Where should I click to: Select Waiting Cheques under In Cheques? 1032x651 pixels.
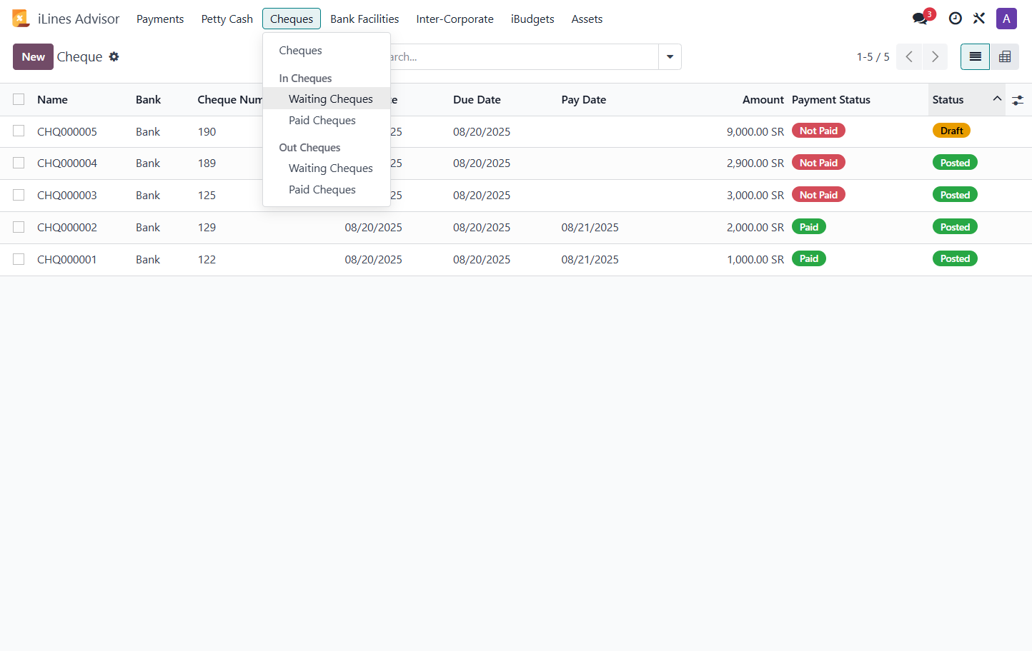(x=327, y=99)
